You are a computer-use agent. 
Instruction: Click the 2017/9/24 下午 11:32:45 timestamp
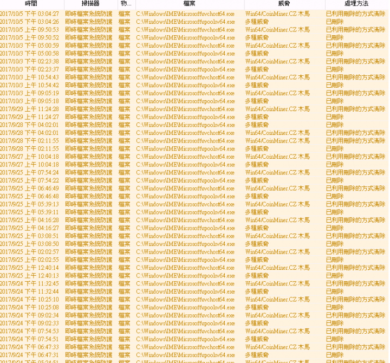pyautogui.click(x=29, y=284)
